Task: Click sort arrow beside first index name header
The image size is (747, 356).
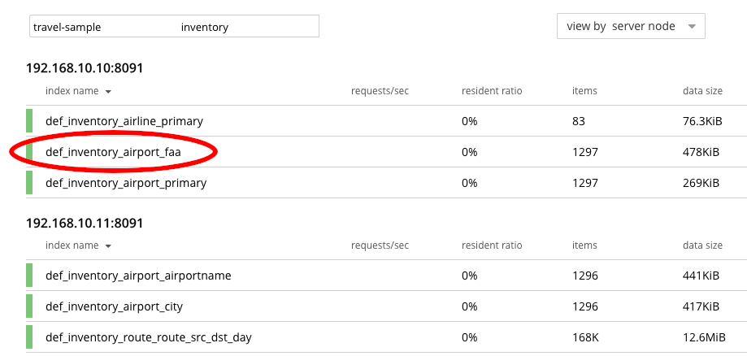Action: click(108, 91)
